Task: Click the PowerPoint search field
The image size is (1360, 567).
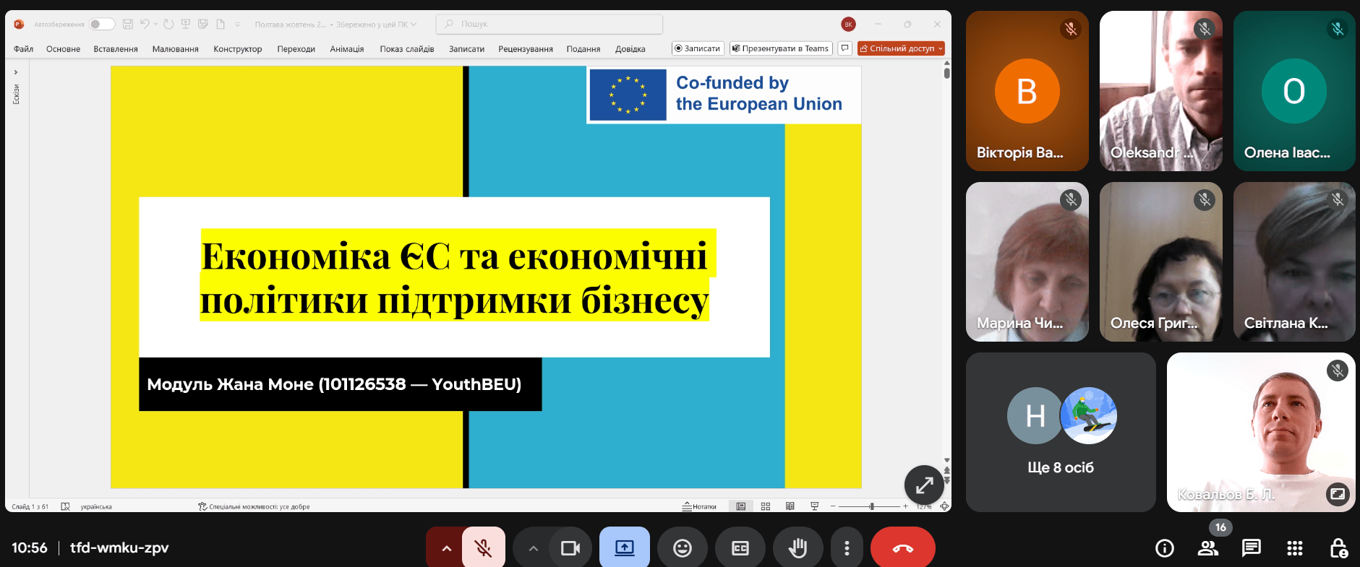Action: point(549,24)
